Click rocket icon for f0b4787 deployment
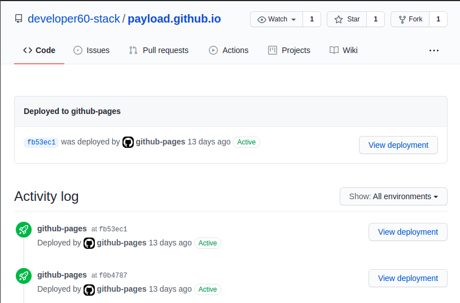Screen dimensions: 460x303 point(24,276)
